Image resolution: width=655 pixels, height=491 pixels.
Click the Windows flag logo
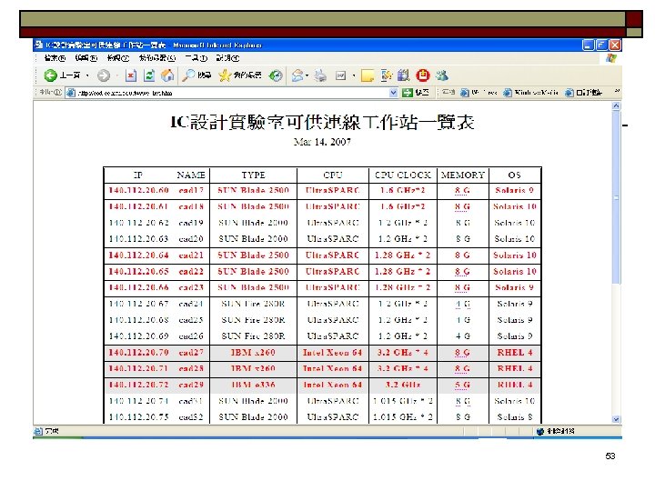click(x=611, y=58)
